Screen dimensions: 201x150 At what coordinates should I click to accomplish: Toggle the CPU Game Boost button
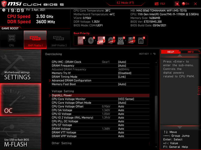12,40
